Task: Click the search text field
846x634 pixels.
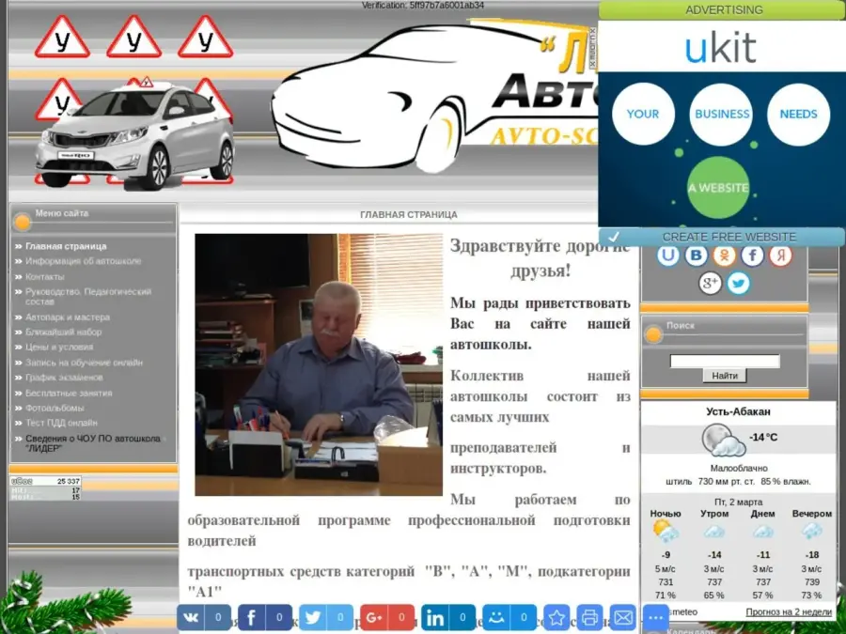Action: (724, 361)
